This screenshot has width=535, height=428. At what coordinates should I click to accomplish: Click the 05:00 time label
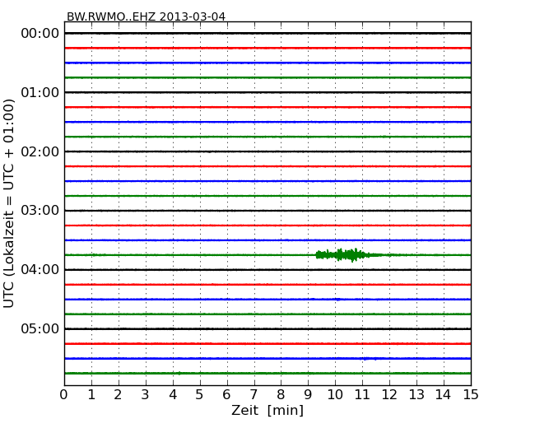(40, 328)
